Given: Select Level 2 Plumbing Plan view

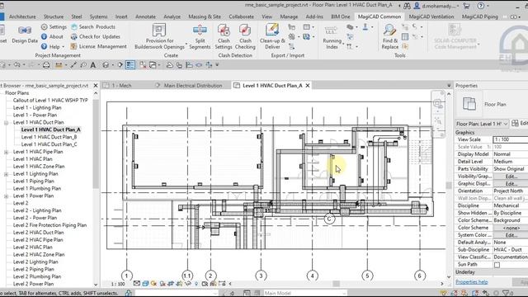Looking at the screenshot, I should click(37, 276).
